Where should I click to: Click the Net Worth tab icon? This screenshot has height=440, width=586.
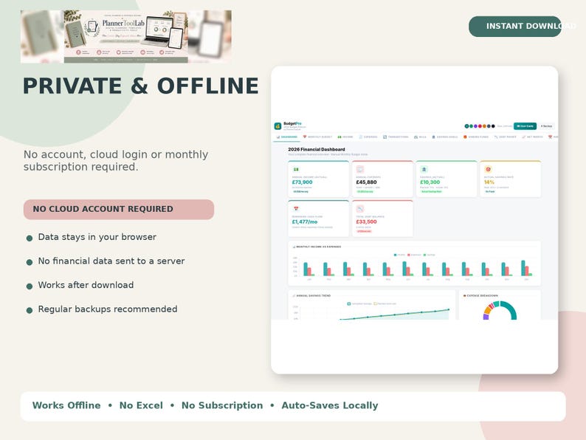tap(523, 137)
